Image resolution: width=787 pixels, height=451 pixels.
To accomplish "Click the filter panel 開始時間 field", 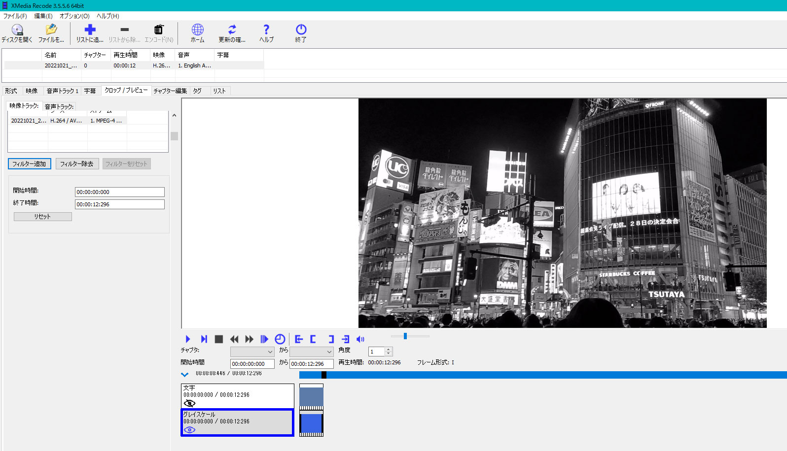I will pos(120,192).
